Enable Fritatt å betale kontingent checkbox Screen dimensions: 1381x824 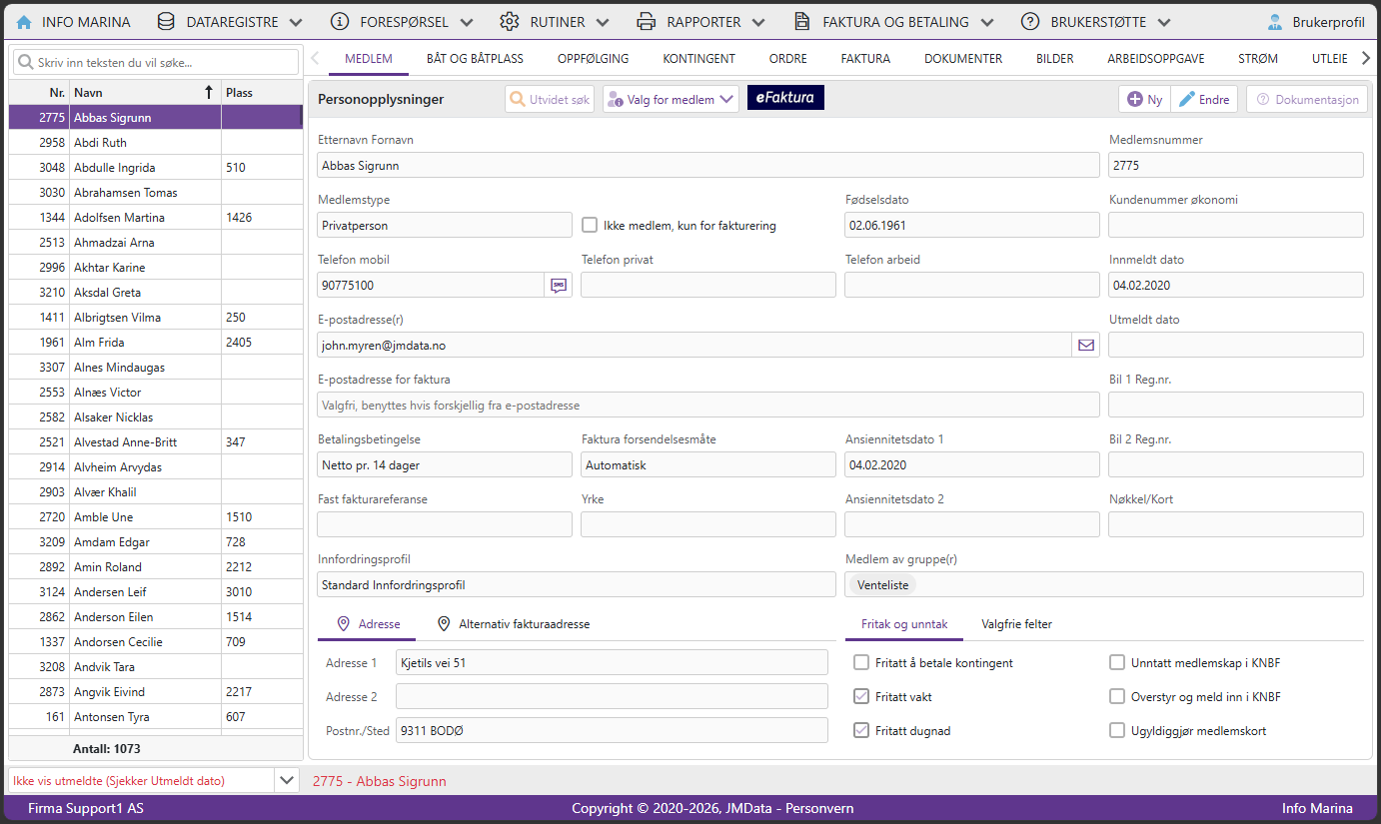(861, 662)
